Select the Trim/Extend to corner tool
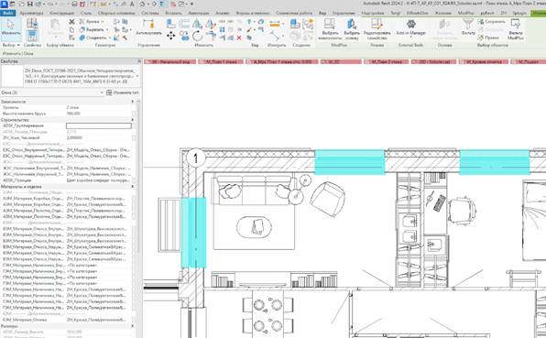 click(211, 36)
